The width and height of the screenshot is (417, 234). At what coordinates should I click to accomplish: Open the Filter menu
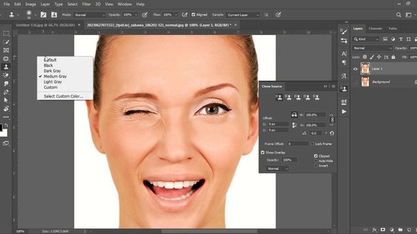pos(86,5)
